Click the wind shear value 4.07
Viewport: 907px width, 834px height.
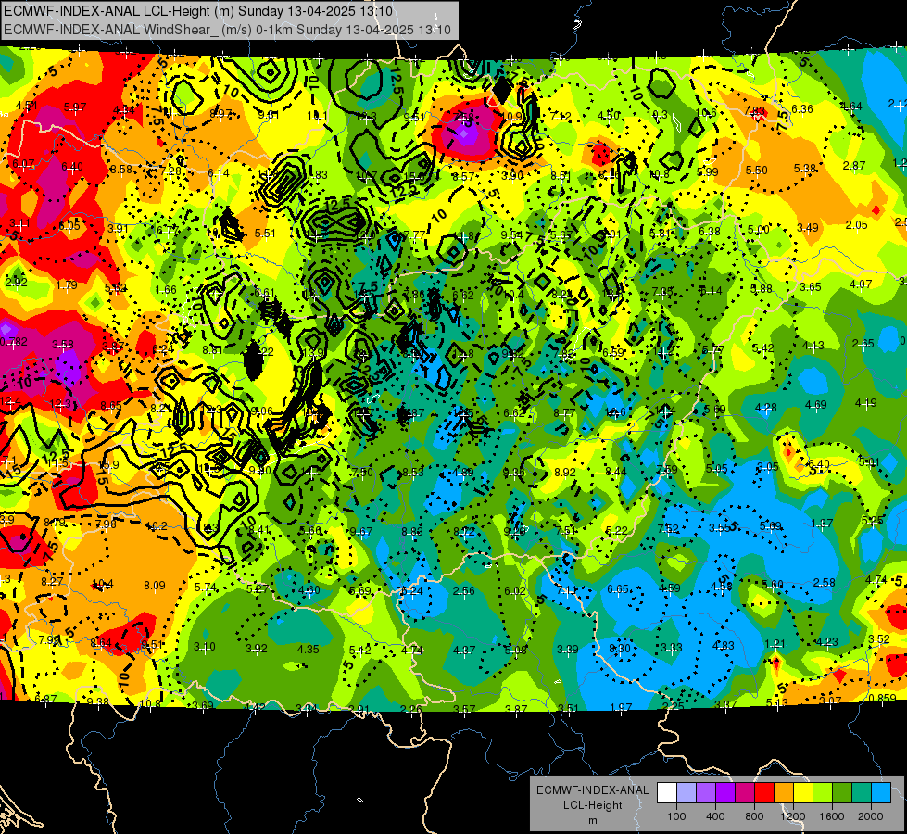pos(861,284)
